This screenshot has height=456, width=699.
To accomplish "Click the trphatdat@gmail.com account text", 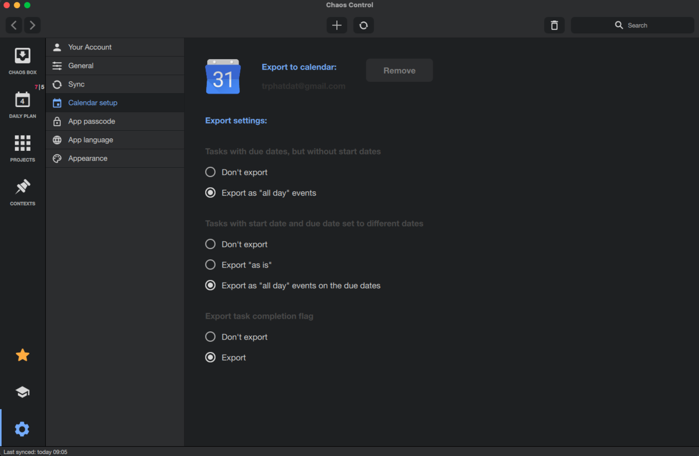I will [x=303, y=86].
